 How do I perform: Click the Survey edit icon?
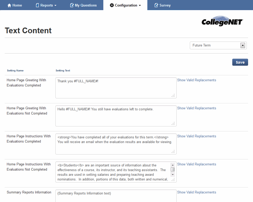coord(156,5)
